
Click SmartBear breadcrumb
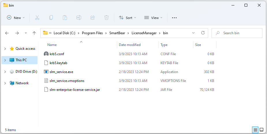(117, 33)
